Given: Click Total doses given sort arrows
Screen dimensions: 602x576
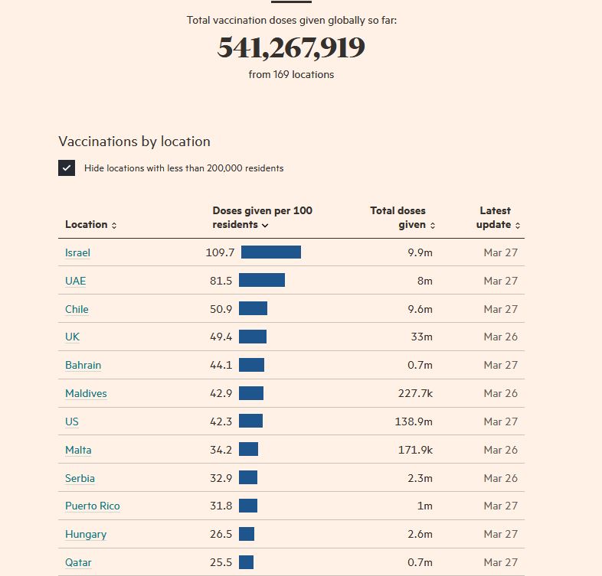Looking at the screenshot, I should [x=433, y=226].
